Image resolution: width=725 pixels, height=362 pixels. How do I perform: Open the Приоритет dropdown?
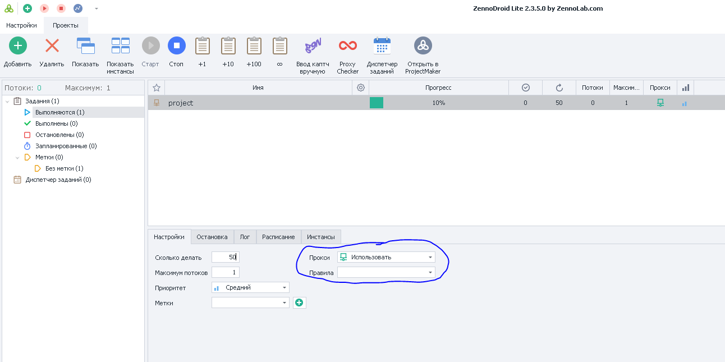click(x=250, y=287)
